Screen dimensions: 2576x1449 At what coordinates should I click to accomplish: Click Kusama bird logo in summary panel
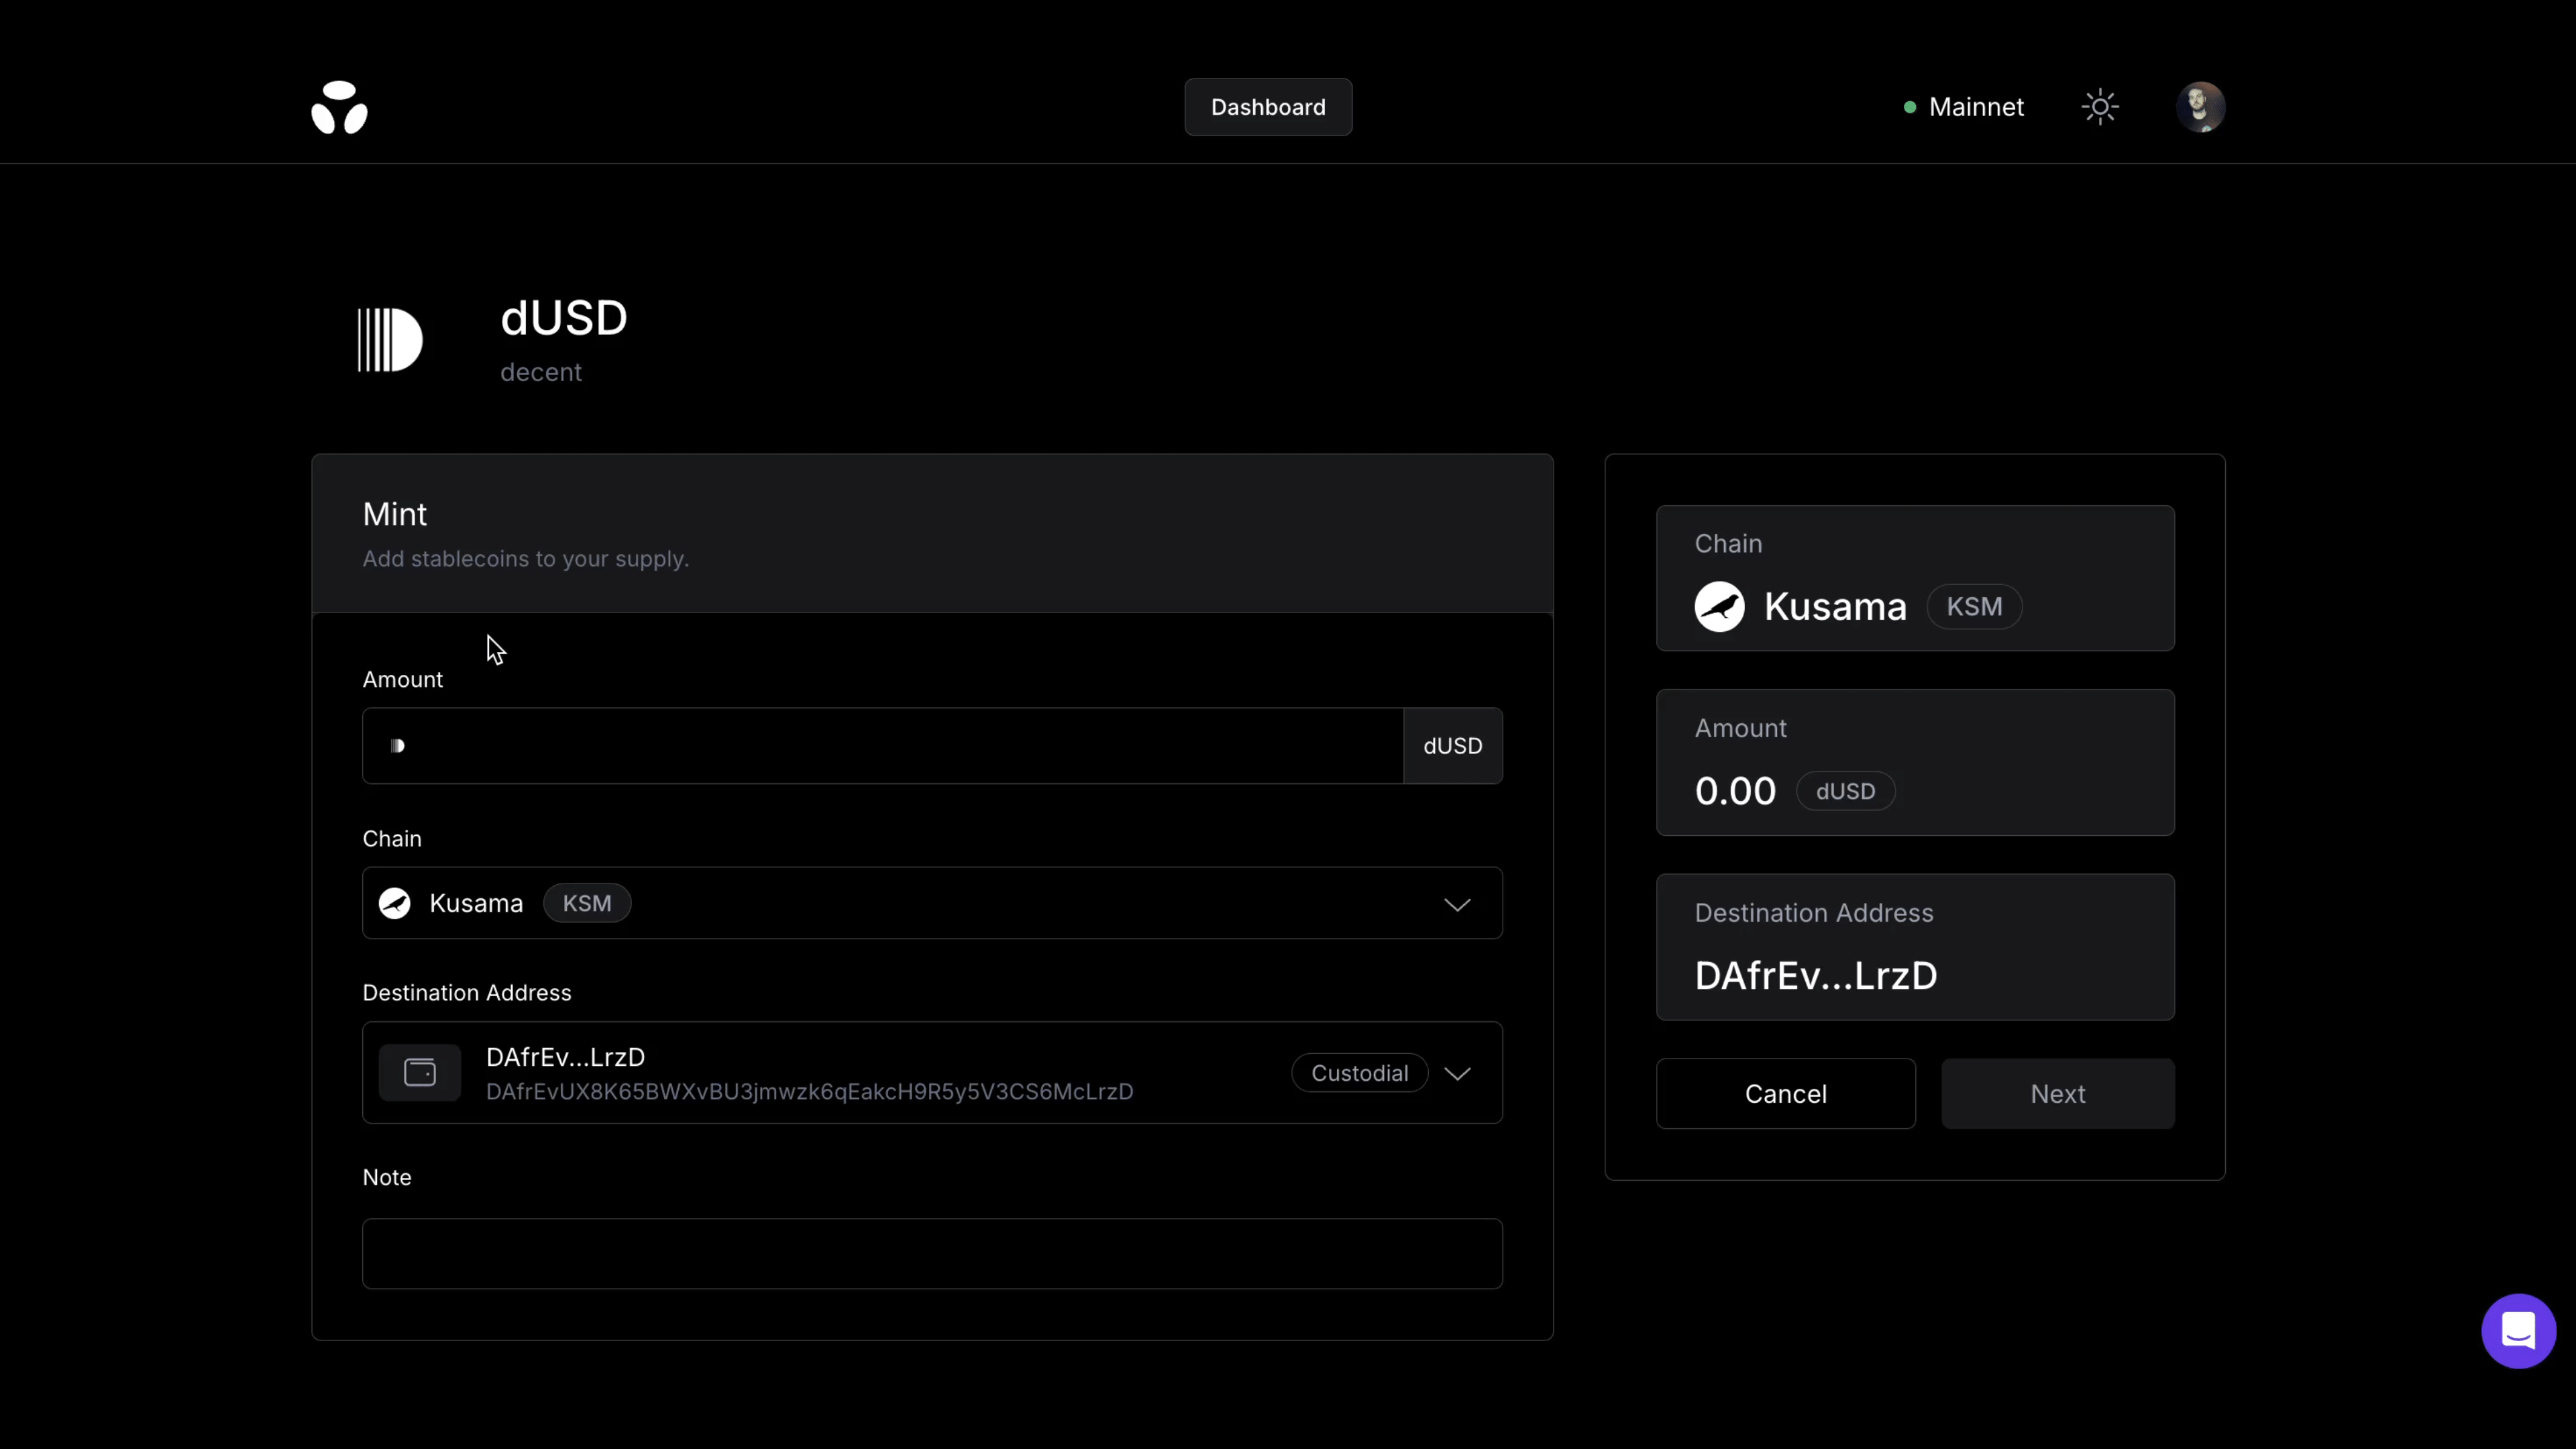[x=1719, y=607]
